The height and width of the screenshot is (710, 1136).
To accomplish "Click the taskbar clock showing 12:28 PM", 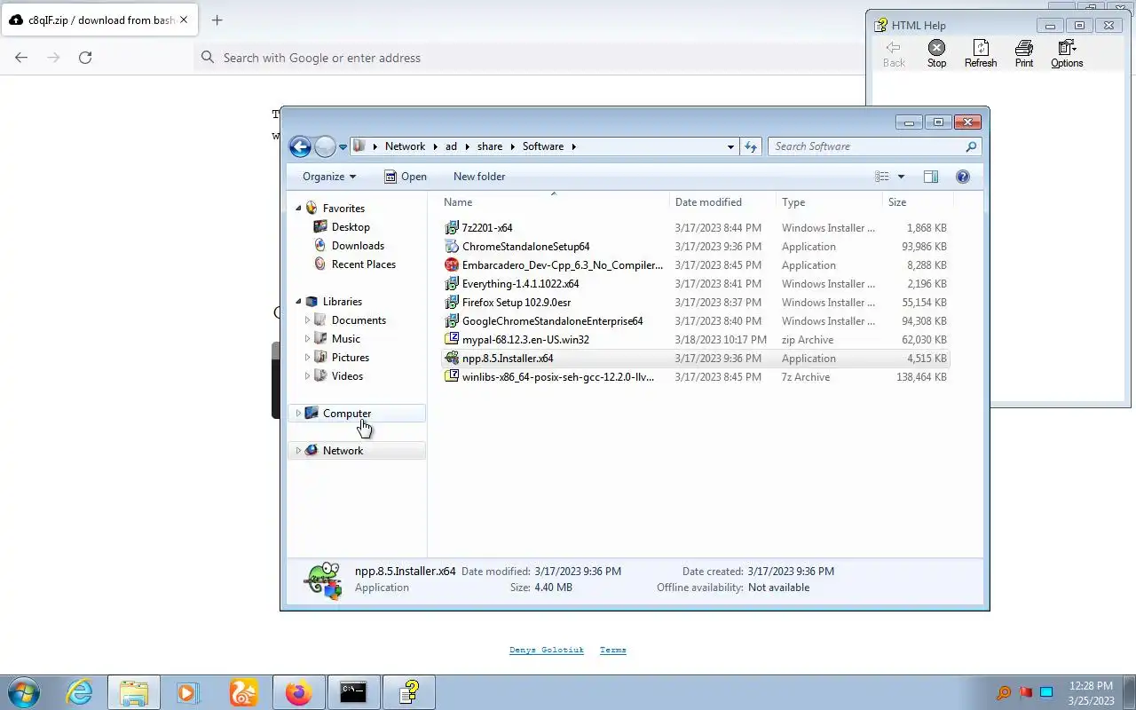I will (1092, 693).
